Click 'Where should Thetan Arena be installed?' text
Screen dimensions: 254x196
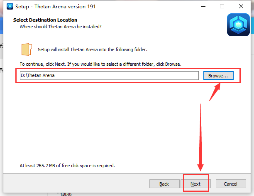(61, 27)
